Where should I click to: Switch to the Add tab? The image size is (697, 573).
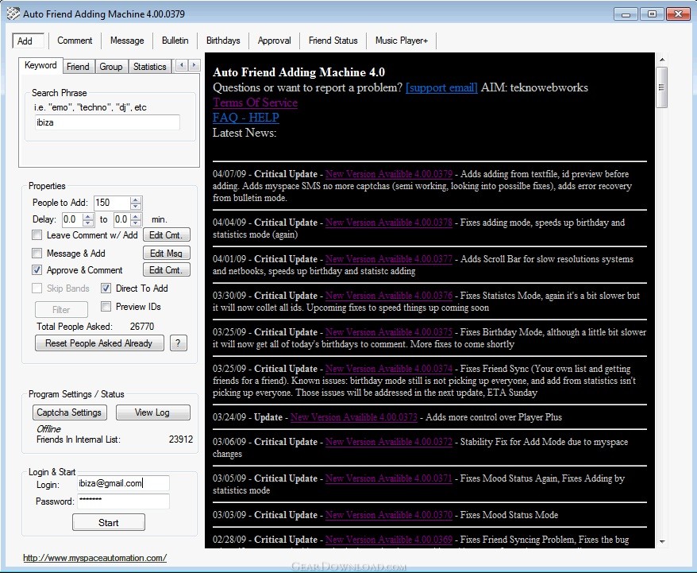[x=28, y=41]
